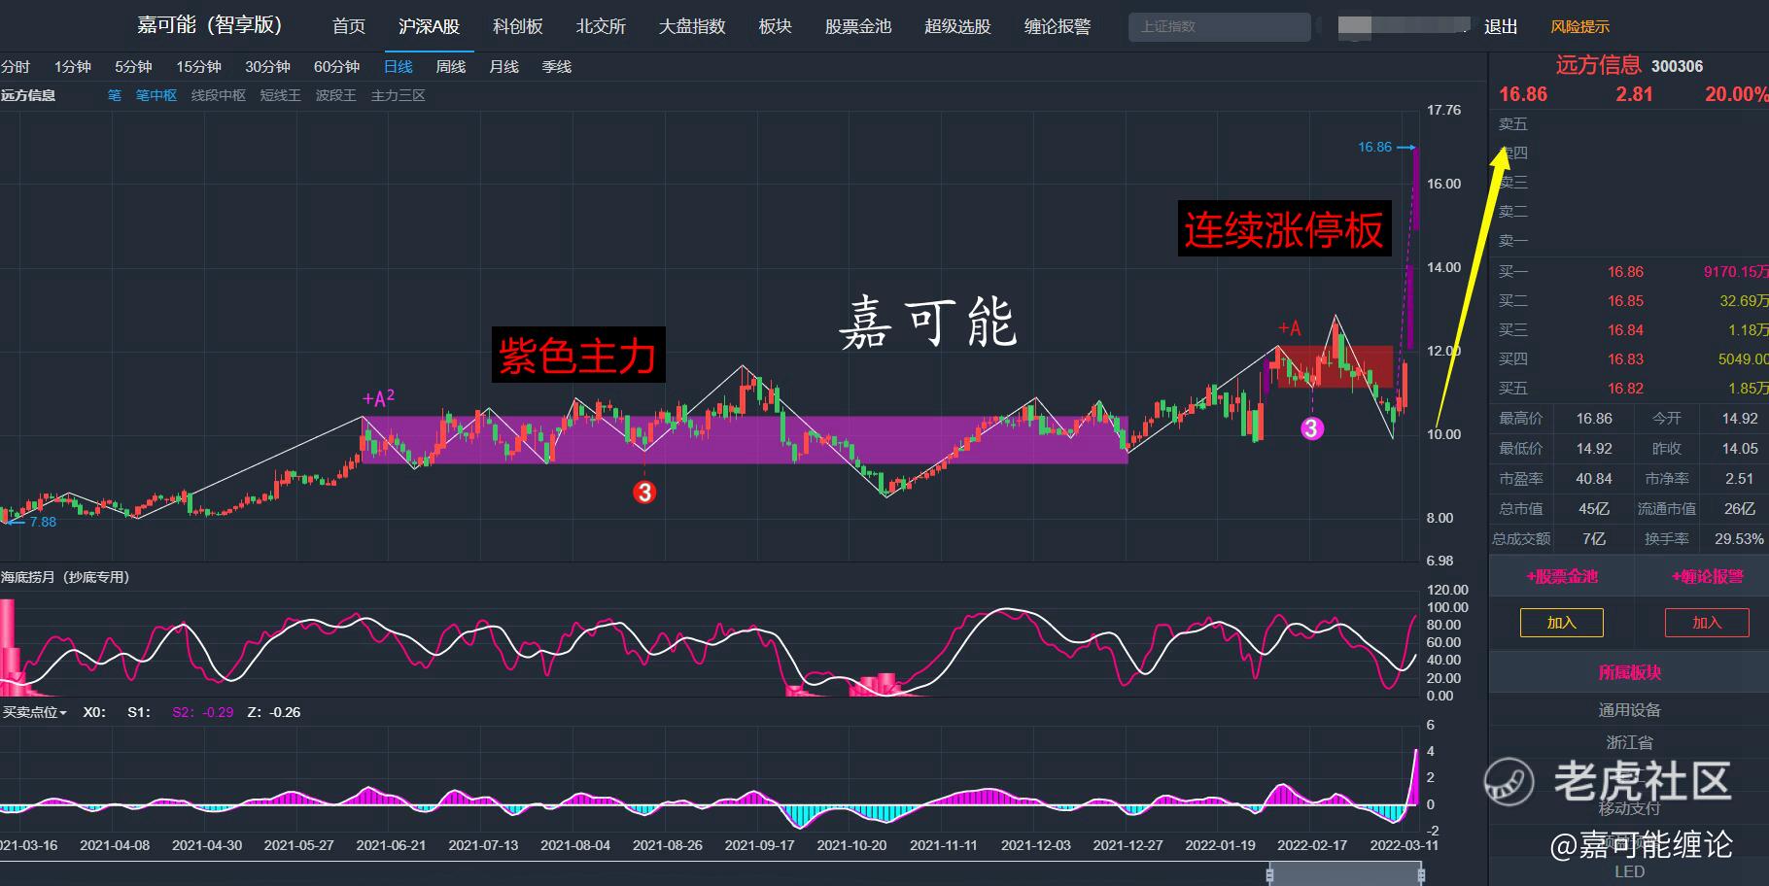This screenshot has height=886, width=1769.
Task: Click the 上证指数 search field
Action: click(1220, 26)
